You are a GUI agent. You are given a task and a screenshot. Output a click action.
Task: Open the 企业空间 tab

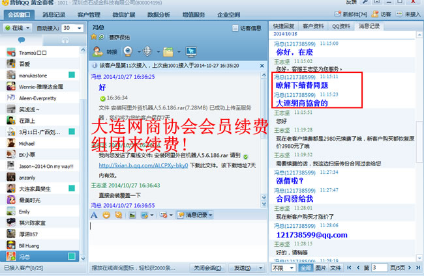[x=229, y=14]
